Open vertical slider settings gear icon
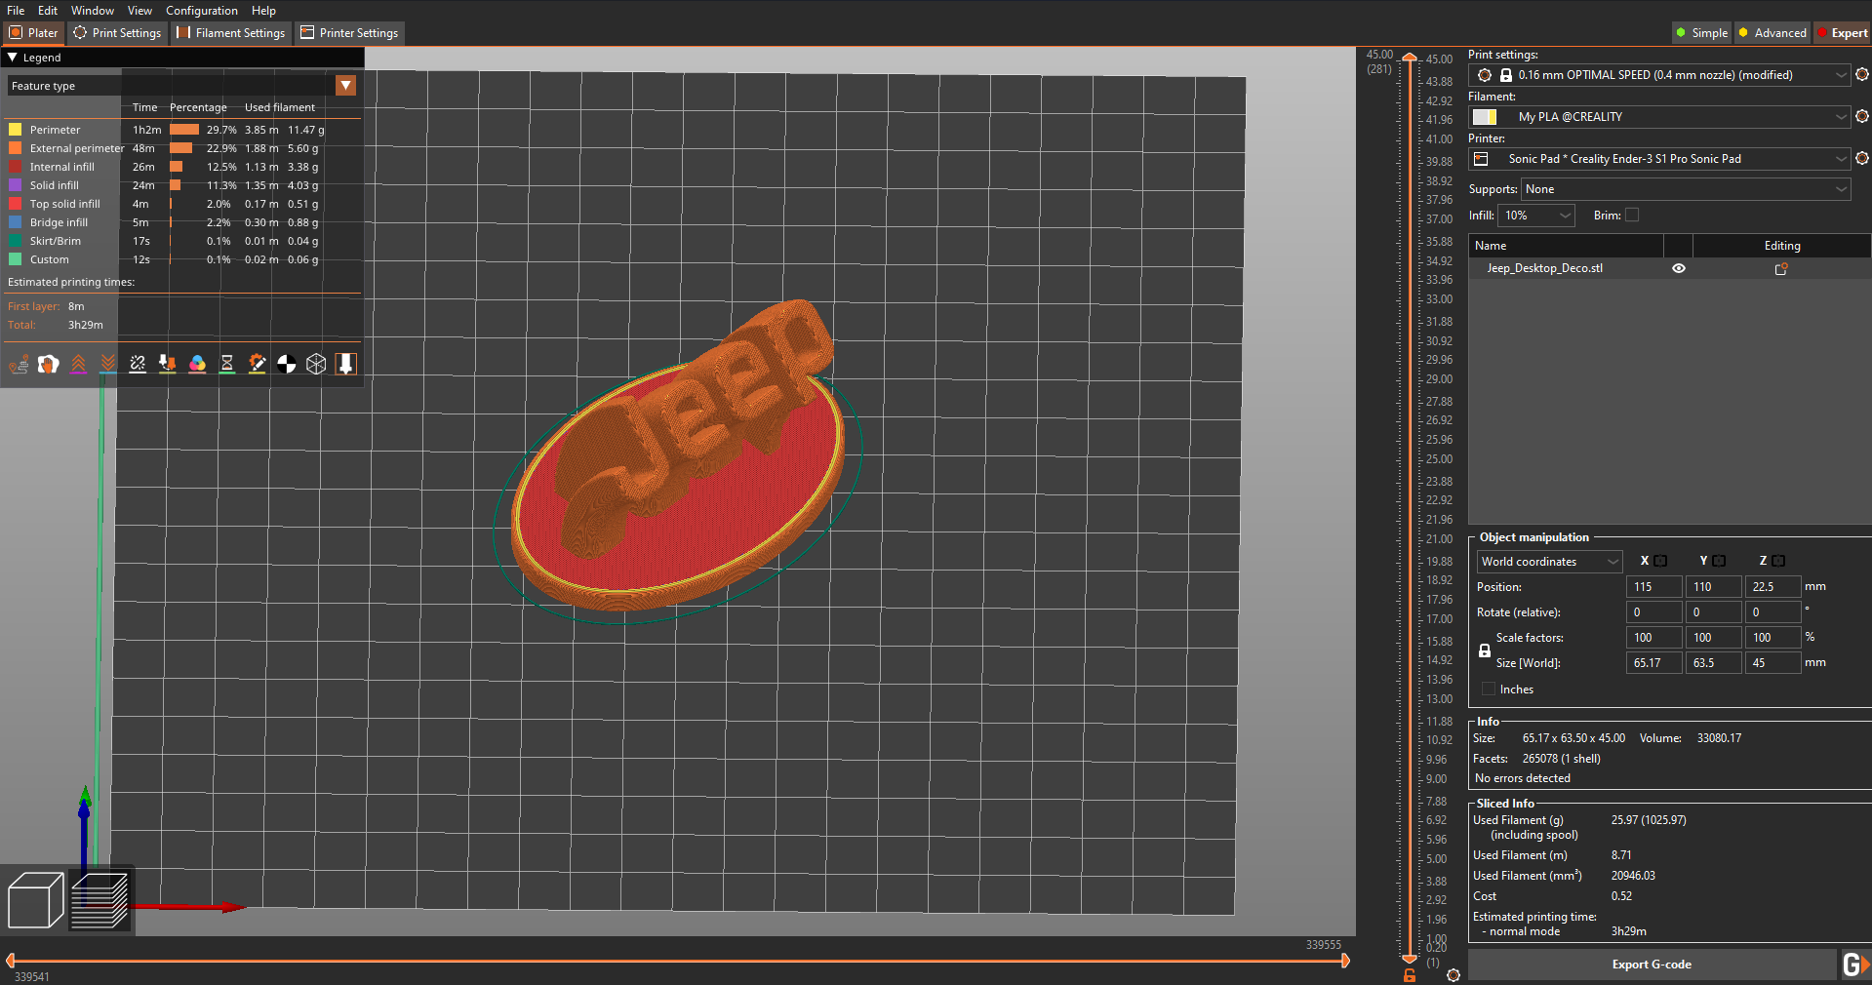1872x985 pixels. click(1454, 975)
